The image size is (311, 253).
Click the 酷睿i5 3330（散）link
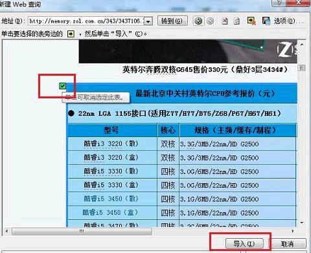111,171
